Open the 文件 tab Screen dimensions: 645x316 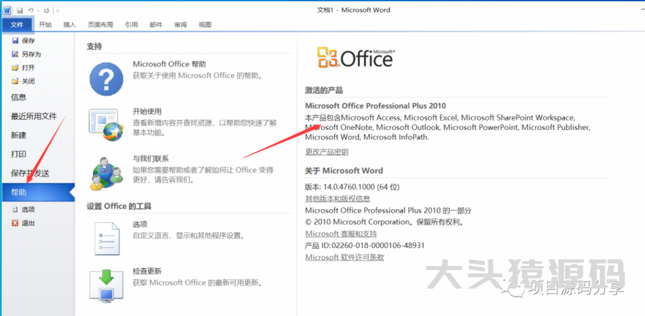click(17, 25)
